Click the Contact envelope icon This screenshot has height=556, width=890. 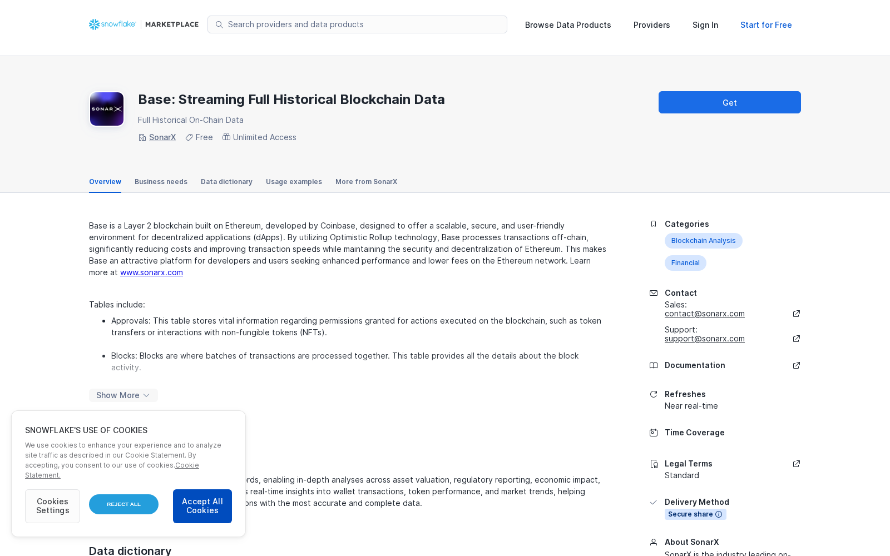[x=654, y=293]
